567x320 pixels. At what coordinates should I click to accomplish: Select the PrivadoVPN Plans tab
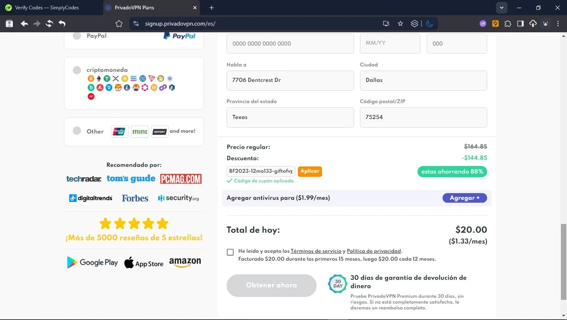[x=151, y=8]
